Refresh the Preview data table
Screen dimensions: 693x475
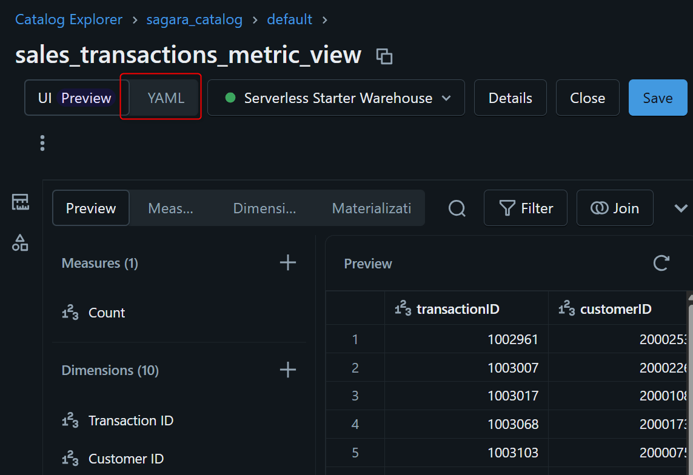[x=661, y=263]
